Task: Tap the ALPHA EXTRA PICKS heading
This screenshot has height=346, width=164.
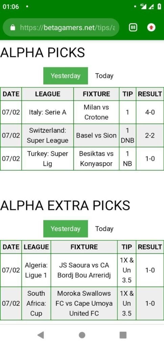Action: [65, 206]
